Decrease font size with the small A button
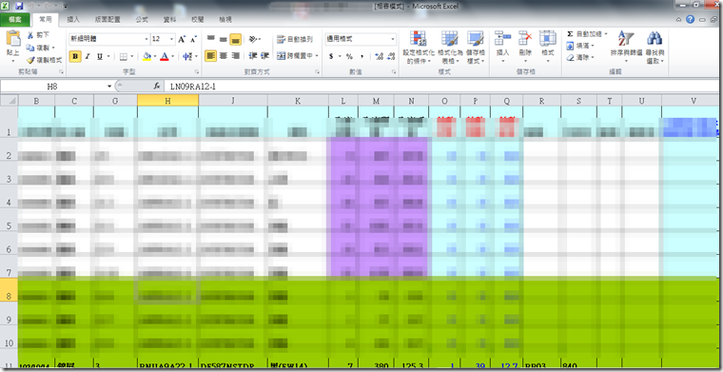Image resolution: width=723 pixels, height=372 pixels. (x=193, y=39)
